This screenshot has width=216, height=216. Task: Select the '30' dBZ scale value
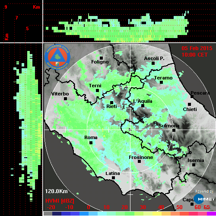(x=143, y=207)
